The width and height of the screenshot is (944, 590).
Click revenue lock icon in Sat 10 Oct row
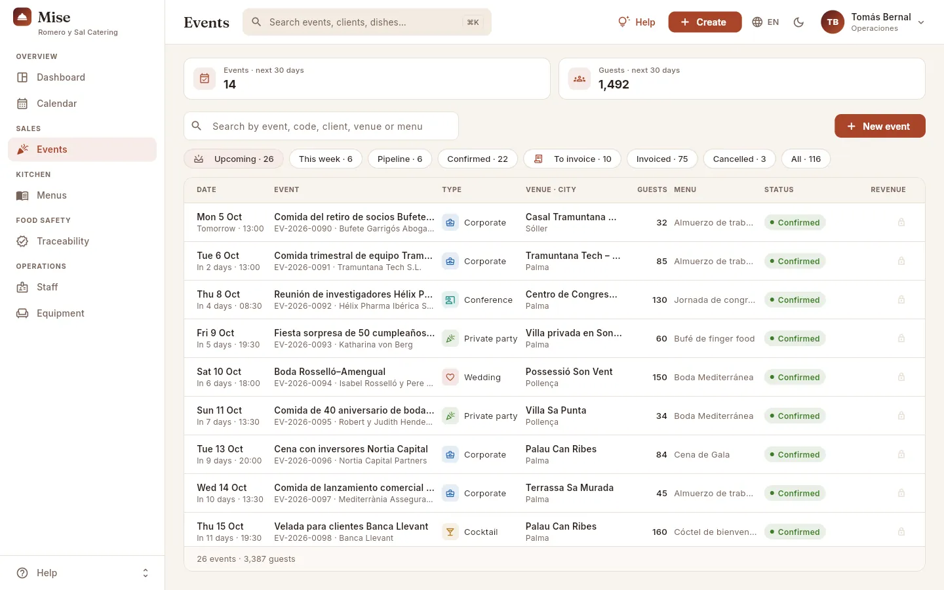901,378
